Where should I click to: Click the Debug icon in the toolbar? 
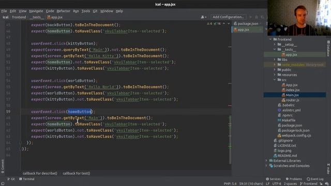(257, 17)
